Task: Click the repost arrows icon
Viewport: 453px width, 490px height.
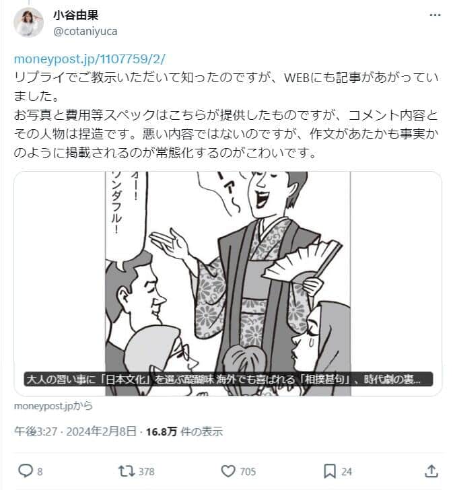Action: coord(127,471)
